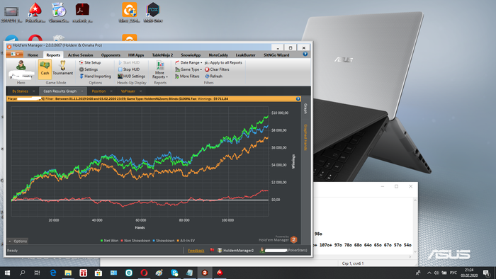Image resolution: width=496 pixels, height=279 pixels.
Task: Switch to Active Session tab
Action: [x=80, y=55]
